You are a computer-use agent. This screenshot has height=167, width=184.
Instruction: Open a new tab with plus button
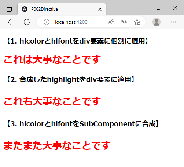[x=112, y=9]
